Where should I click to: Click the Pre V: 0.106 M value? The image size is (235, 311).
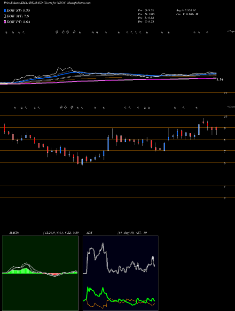click(187, 14)
